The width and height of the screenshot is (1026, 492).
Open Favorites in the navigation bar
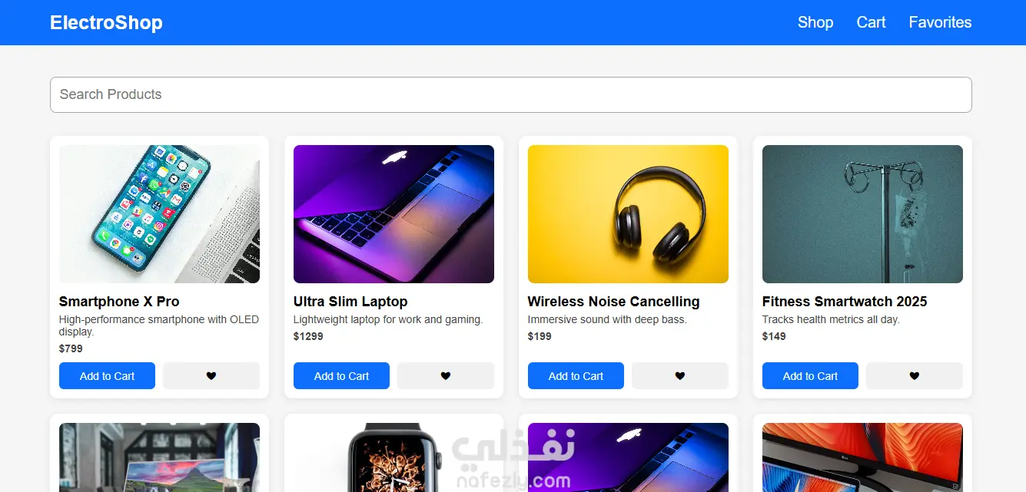(940, 22)
